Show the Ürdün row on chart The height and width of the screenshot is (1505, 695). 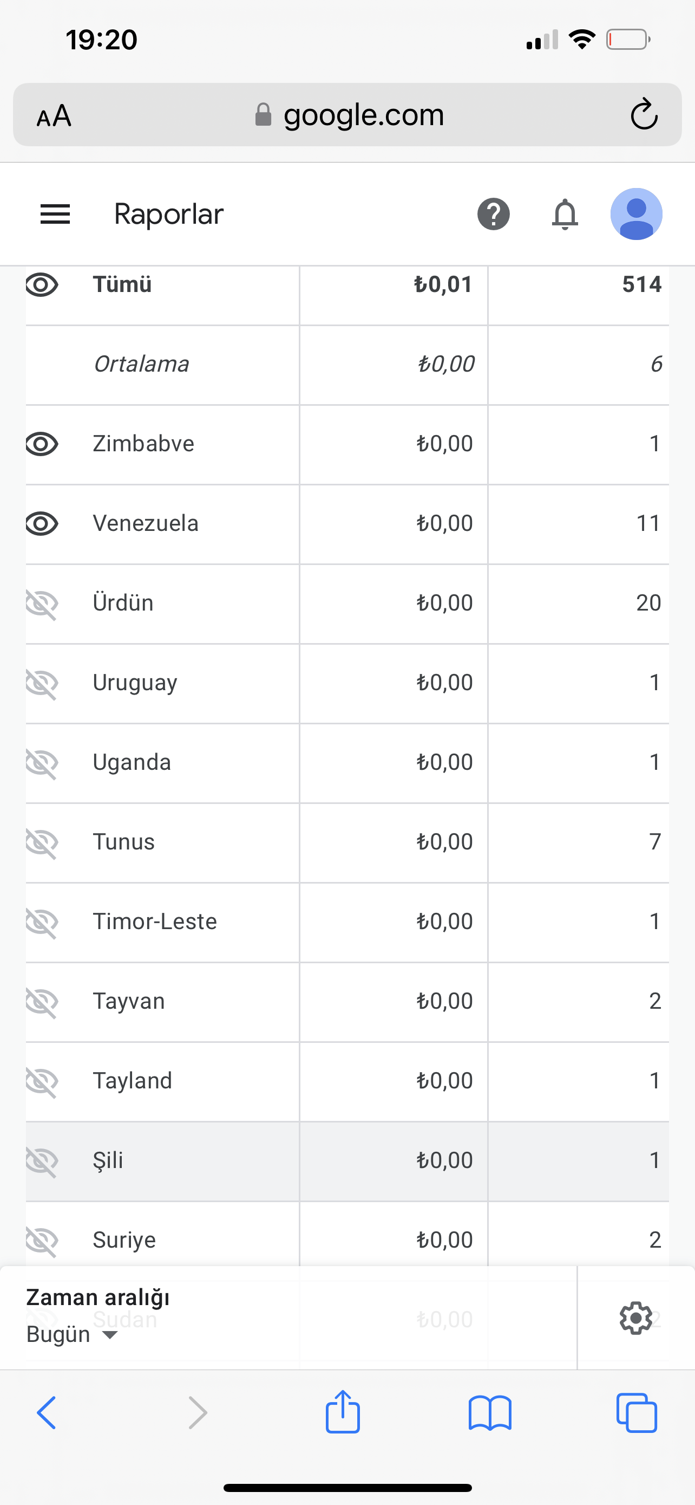coord(42,604)
